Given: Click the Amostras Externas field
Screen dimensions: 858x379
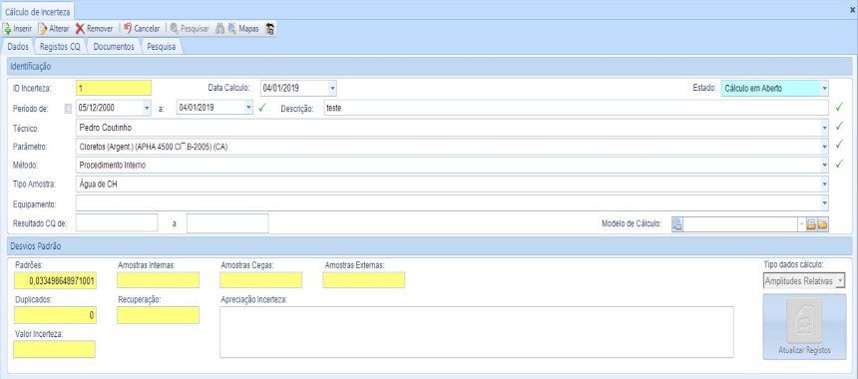Looking at the screenshot, I should coord(364,280).
